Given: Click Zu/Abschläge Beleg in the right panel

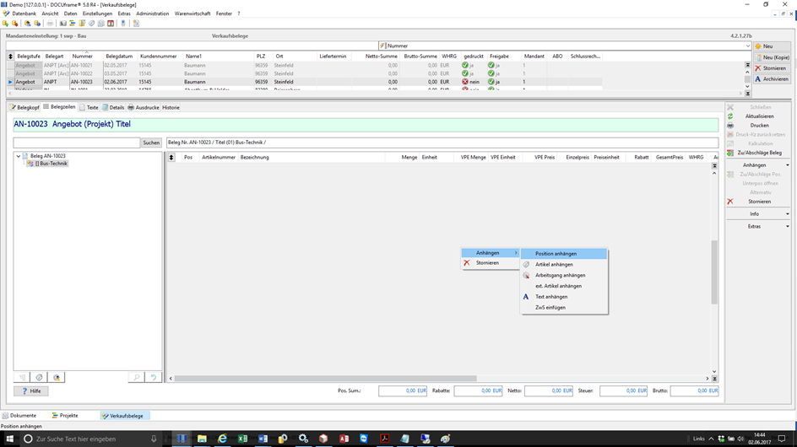Looking at the screenshot, I should 759,153.
